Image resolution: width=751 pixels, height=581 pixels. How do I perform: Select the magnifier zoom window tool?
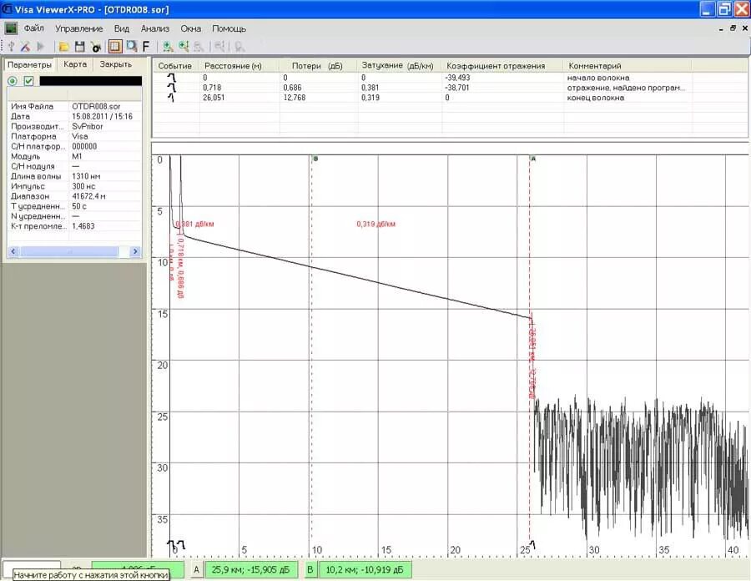131,47
